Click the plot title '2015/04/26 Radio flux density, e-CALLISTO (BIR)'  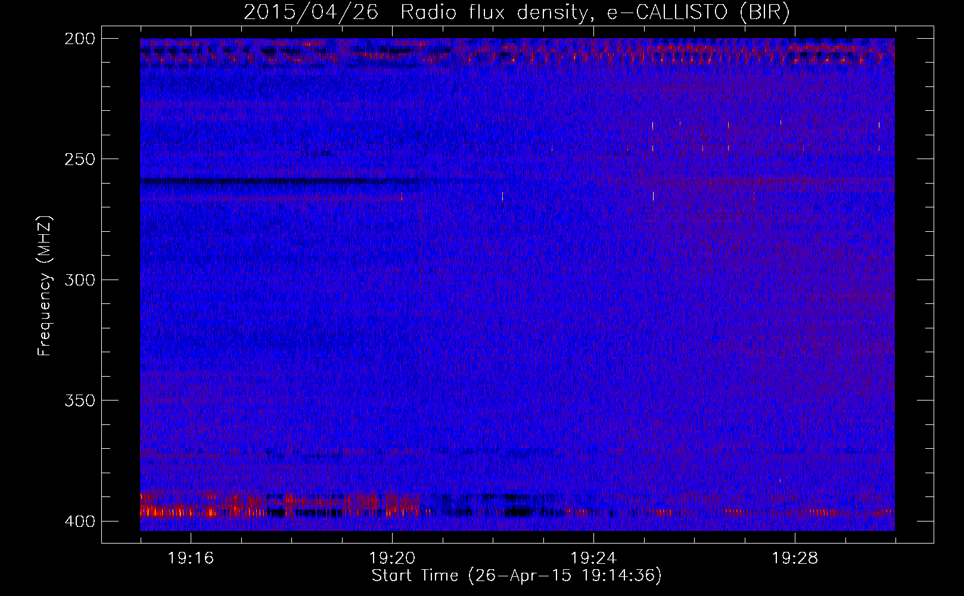(x=517, y=12)
